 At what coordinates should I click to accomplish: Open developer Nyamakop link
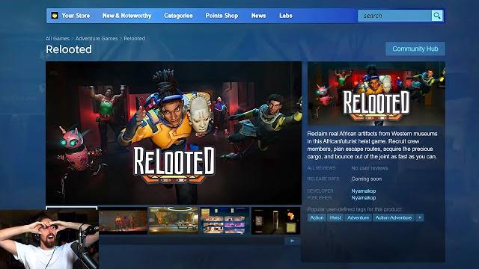click(x=364, y=191)
